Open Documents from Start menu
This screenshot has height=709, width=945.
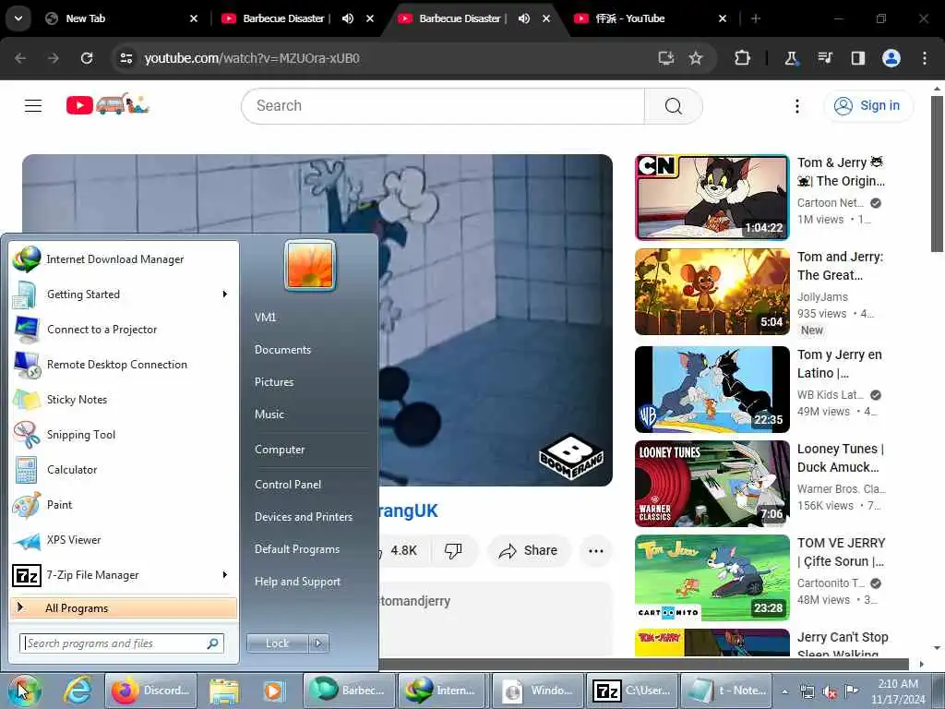[x=282, y=350]
